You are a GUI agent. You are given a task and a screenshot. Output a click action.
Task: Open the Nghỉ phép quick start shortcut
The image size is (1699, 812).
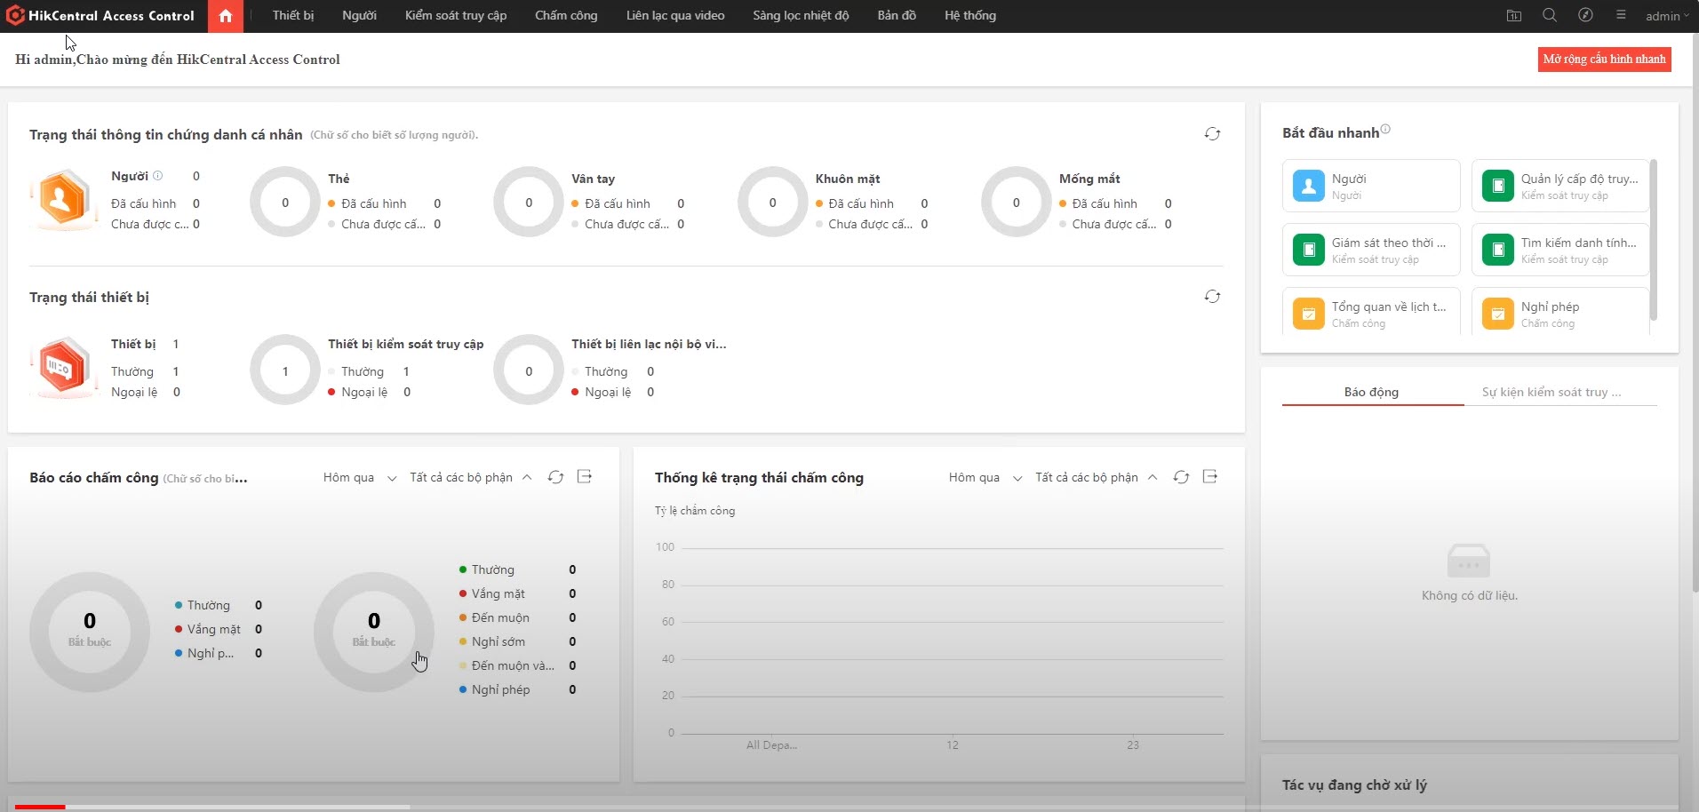[1559, 314]
